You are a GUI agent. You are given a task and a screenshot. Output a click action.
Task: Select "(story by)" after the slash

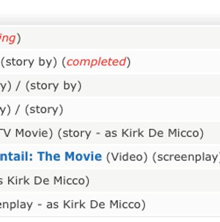click(x=53, y=86)
